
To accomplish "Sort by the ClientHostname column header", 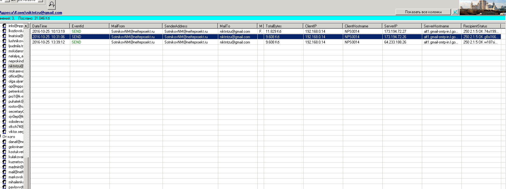I will click(x=362, y=26).
